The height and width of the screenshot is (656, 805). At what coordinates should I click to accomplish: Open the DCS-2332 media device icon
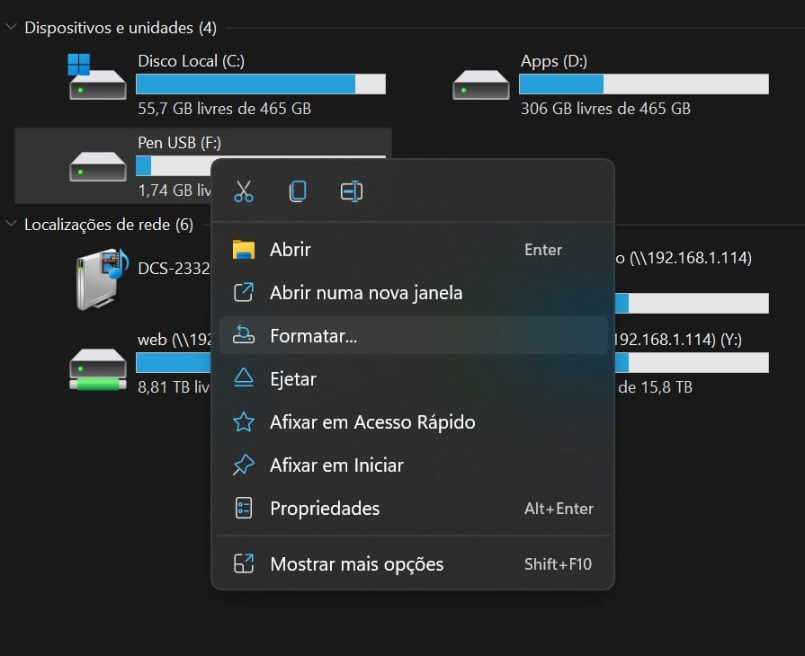coord(98,278)
